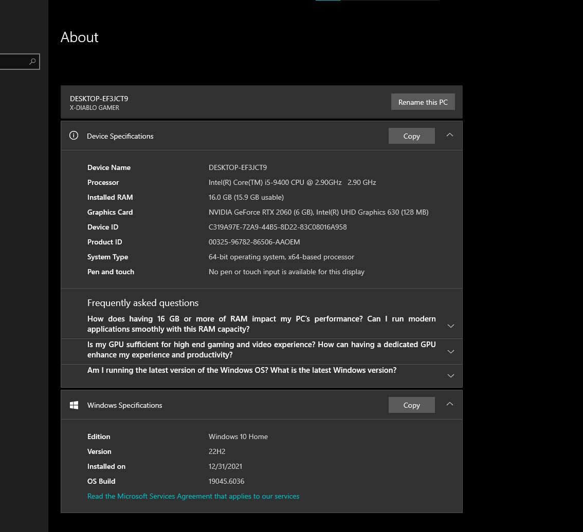Screen dimensions: 583x532
Task: Click the Installed RAM label
Action: point(110,197)
